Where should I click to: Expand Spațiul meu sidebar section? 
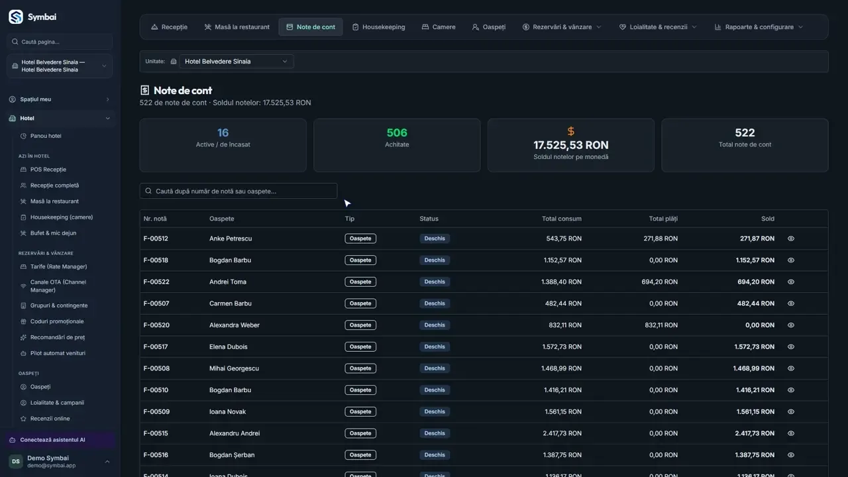point(60,99)
